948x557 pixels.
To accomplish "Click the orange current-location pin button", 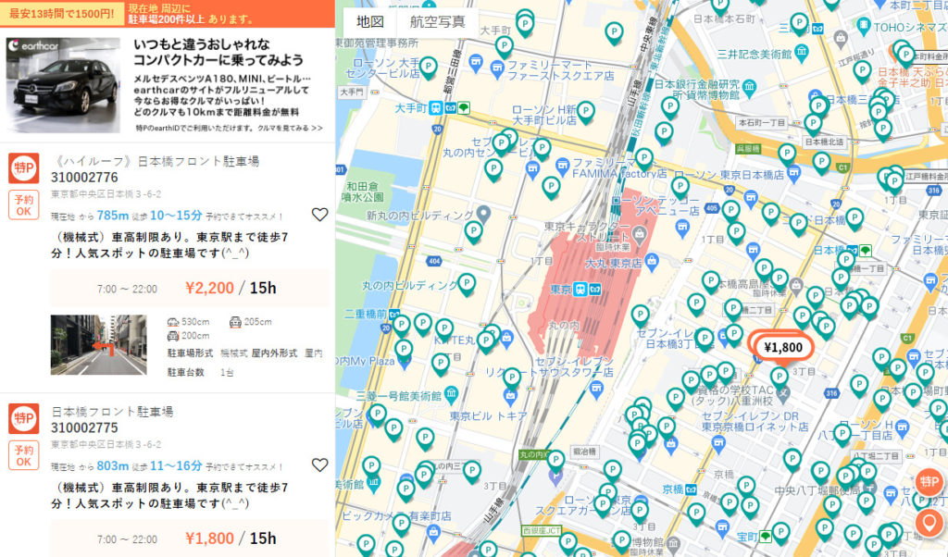I will click(x=929, y=523).
